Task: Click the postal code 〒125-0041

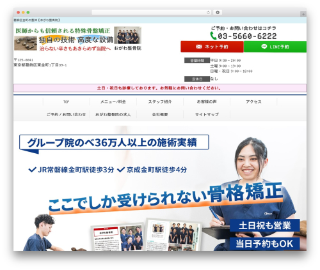Action: [24, 60]
